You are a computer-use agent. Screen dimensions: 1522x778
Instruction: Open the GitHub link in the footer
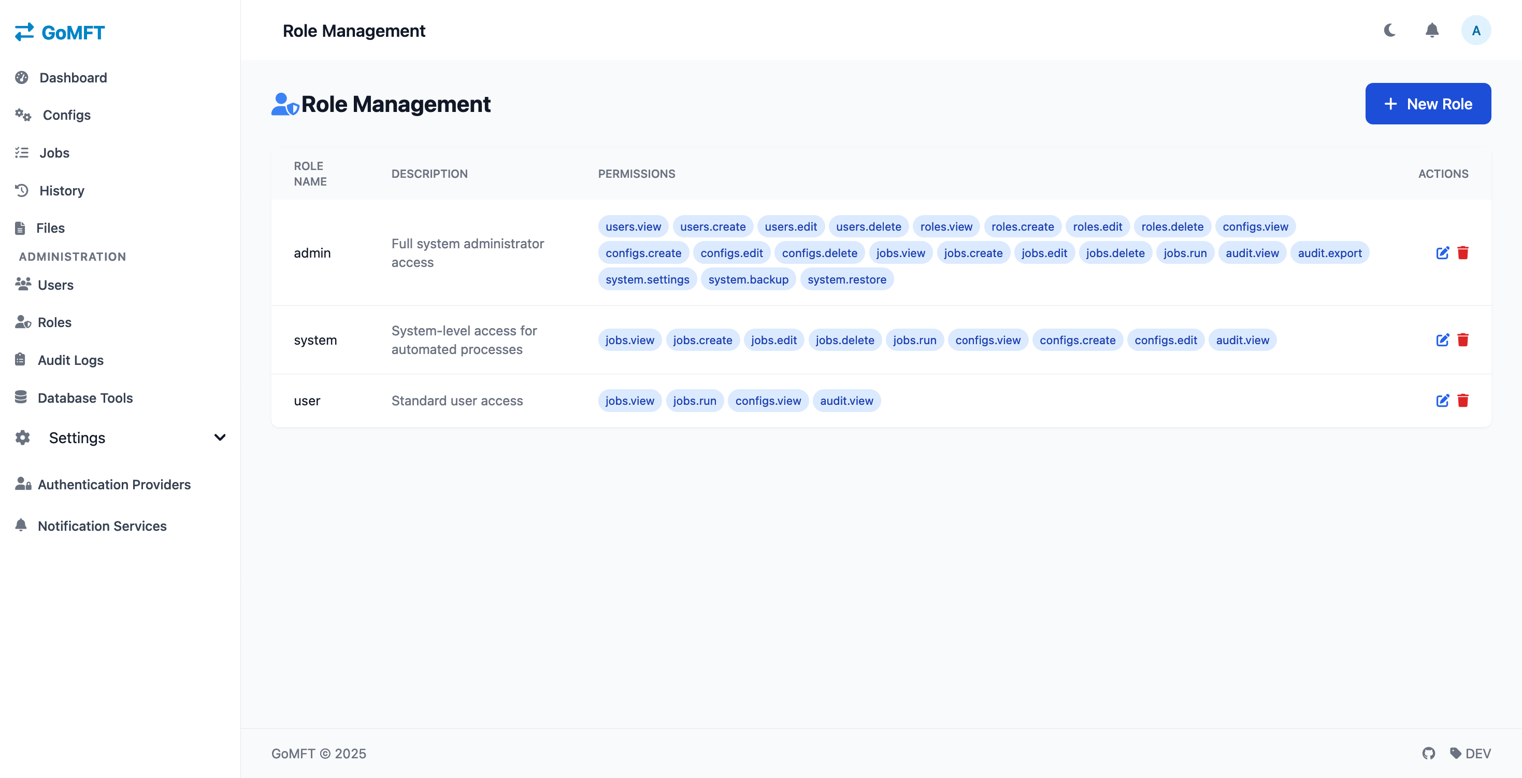[1428, 753]
